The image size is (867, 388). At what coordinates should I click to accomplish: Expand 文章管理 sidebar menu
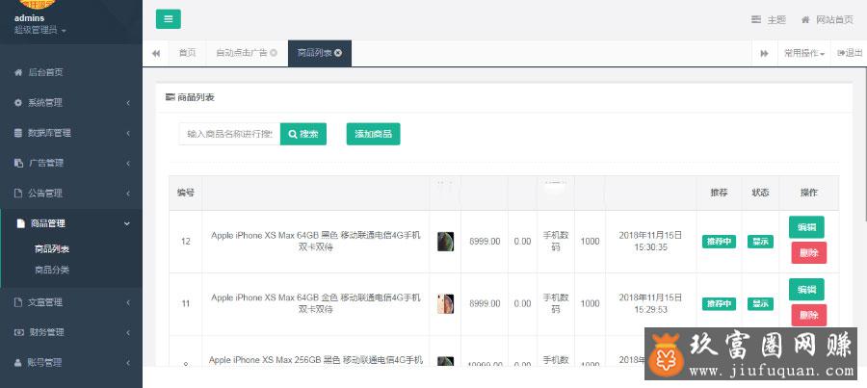(70, 302)
